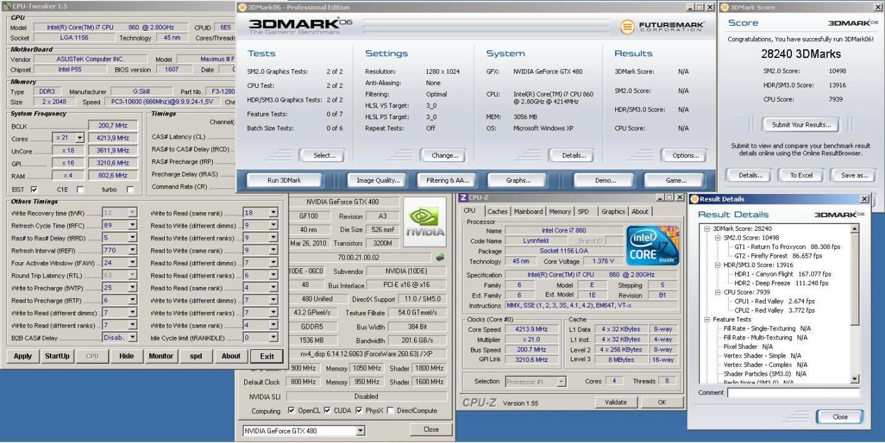
Task: Click the Comment text field
Action: (793, 392)
